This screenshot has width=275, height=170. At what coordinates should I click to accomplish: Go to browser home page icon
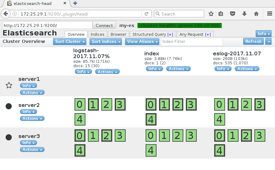256,14
